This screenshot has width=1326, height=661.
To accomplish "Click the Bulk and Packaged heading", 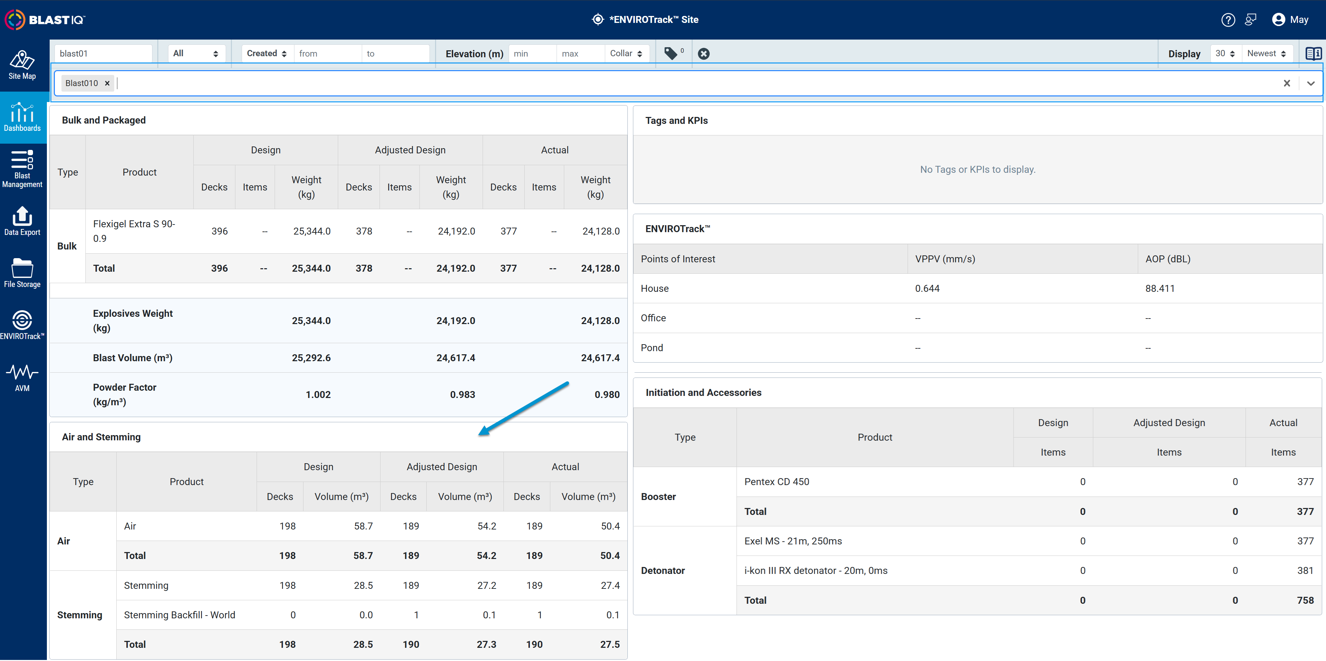I will click(x=103, y=120).
